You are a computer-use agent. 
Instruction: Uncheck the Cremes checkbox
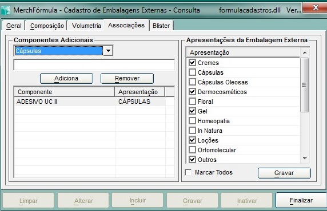coord(192,63)
